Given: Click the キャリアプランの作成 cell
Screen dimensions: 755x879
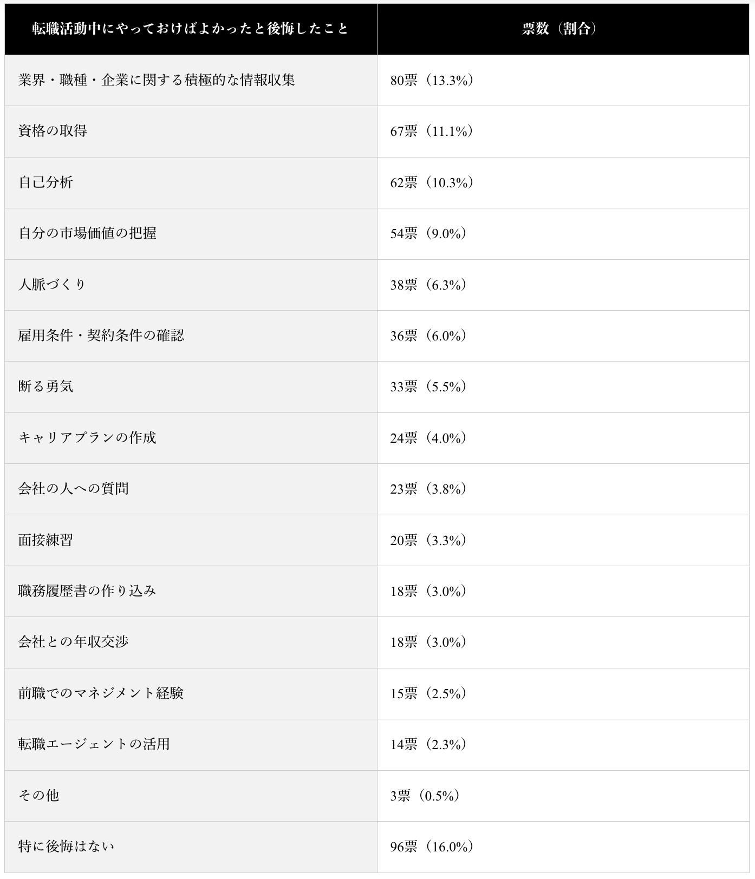Looking at the screenshot, I should pyautogui.click(x=87, y=438).
